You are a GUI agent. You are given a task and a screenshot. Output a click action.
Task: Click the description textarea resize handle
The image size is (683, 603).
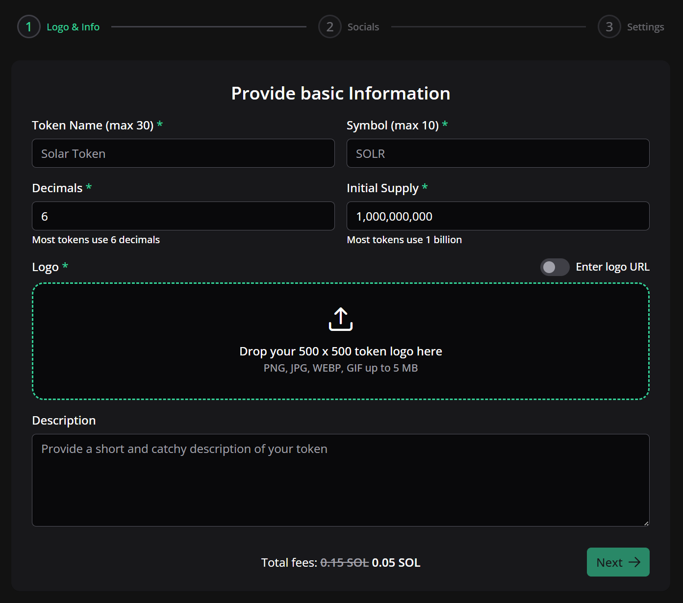coord(646,523)
